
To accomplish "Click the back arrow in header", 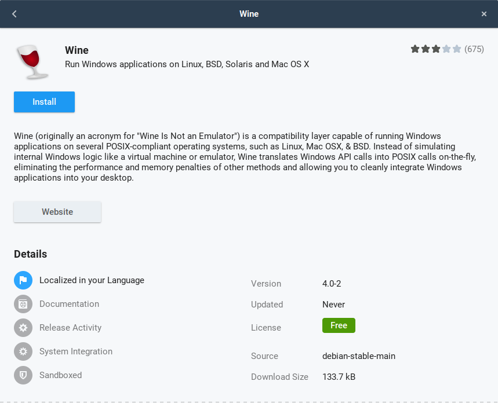I will tap(14, 14).
